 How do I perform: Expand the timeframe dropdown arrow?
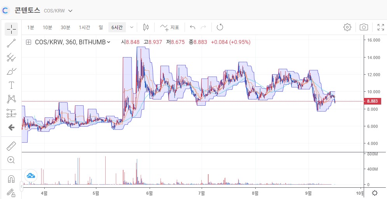coord(132,28)
